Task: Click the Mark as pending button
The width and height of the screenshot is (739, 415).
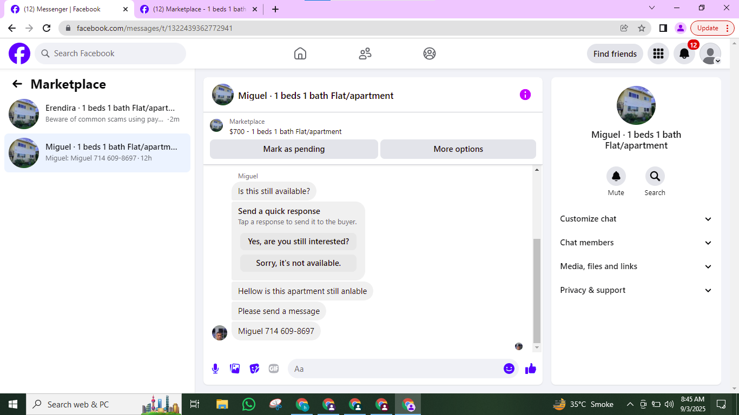Action: (294, 149)
